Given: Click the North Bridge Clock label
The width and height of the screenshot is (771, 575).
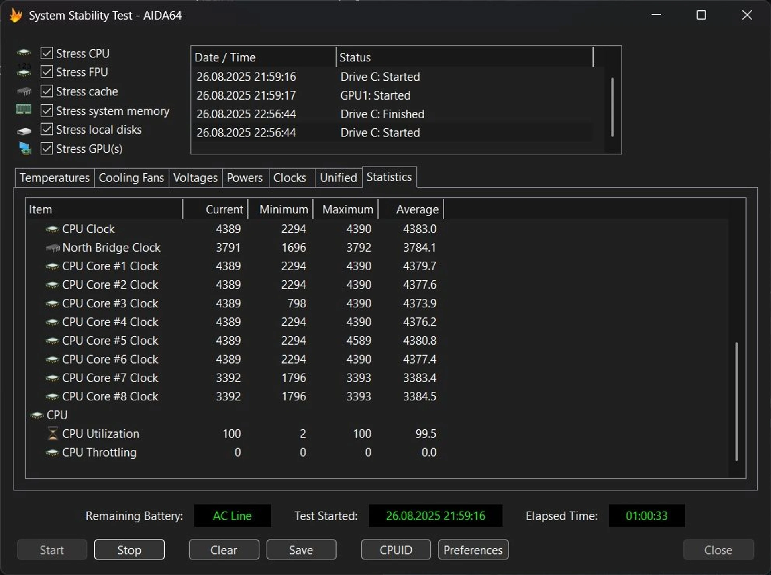Looking at the screenshot, I should pyautogui.click(x=111, y=248).
